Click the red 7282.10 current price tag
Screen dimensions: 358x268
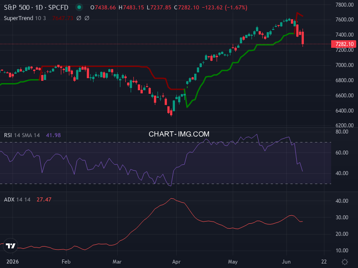click(344, 44)
